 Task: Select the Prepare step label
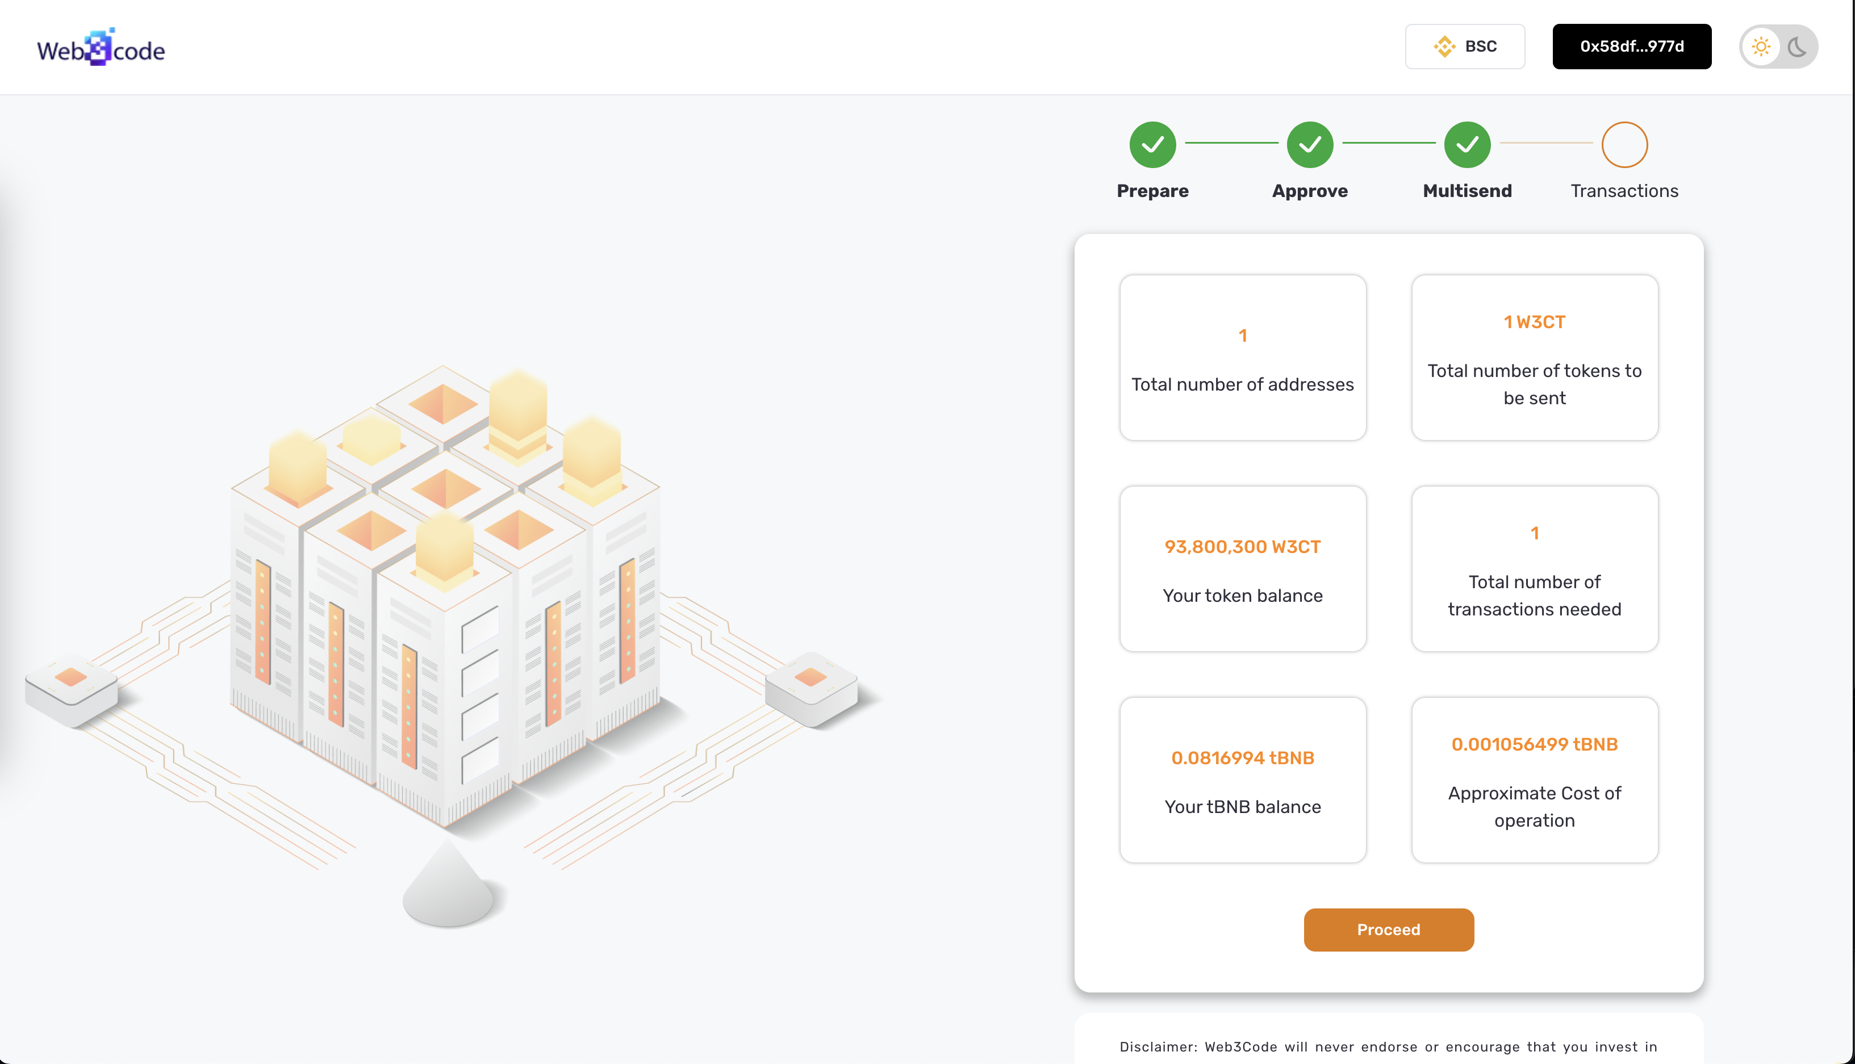pos(1152,191)
